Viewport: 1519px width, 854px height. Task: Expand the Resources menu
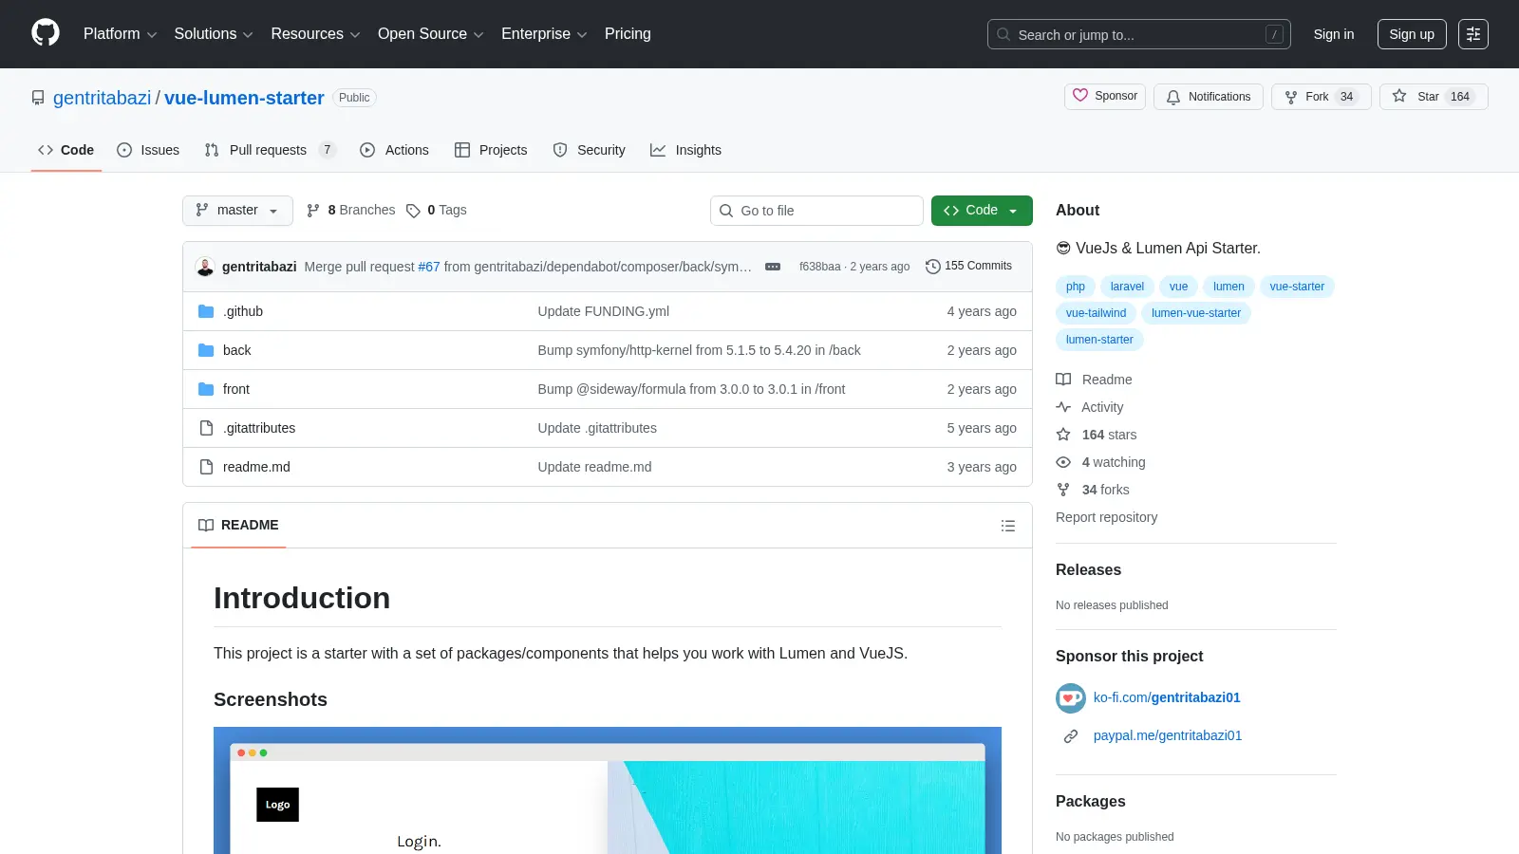pyautogui.click(x=315, y=34)
